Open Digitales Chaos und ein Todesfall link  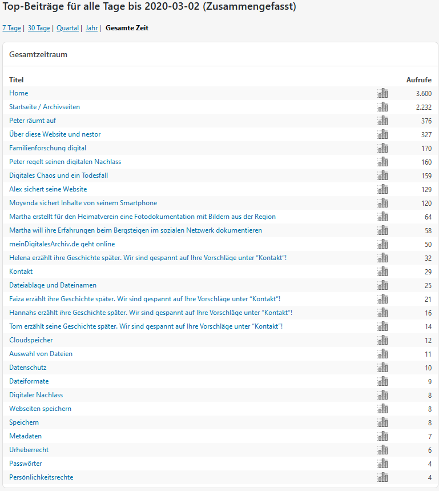click(58, 175)
